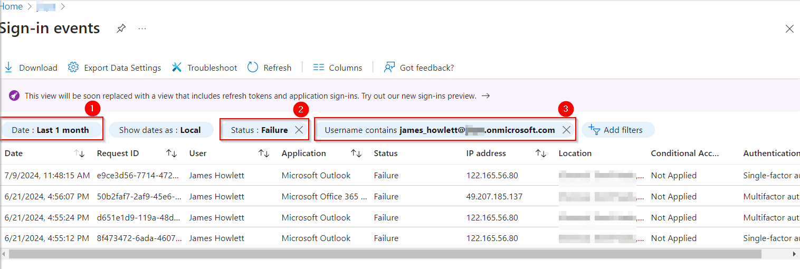Open the 6/21/2024, 4:56:07 PM sign-in row
This screenshot has height=269, width=800.
coord(400,196)
